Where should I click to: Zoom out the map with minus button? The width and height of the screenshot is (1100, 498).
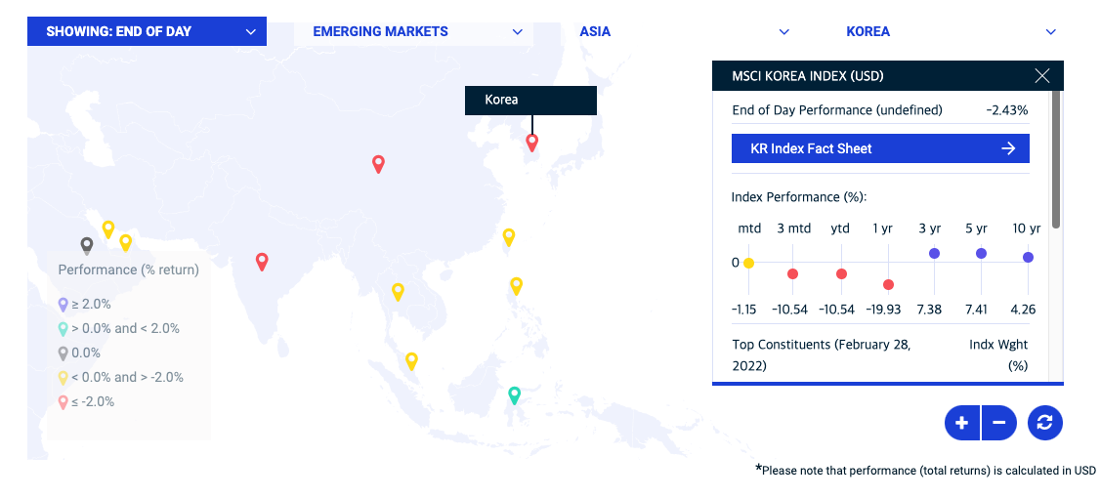click(999, 423)
